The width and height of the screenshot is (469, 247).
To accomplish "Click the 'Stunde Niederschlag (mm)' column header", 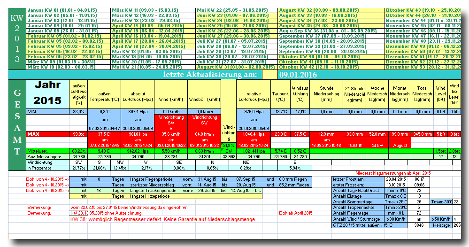I will click(x=326, y=93).
